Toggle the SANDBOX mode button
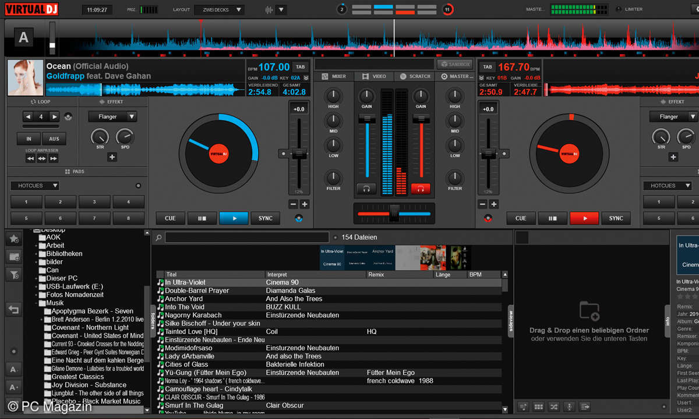Image resolution: width=699 pixels, height=419 pixels. [455, 64]
